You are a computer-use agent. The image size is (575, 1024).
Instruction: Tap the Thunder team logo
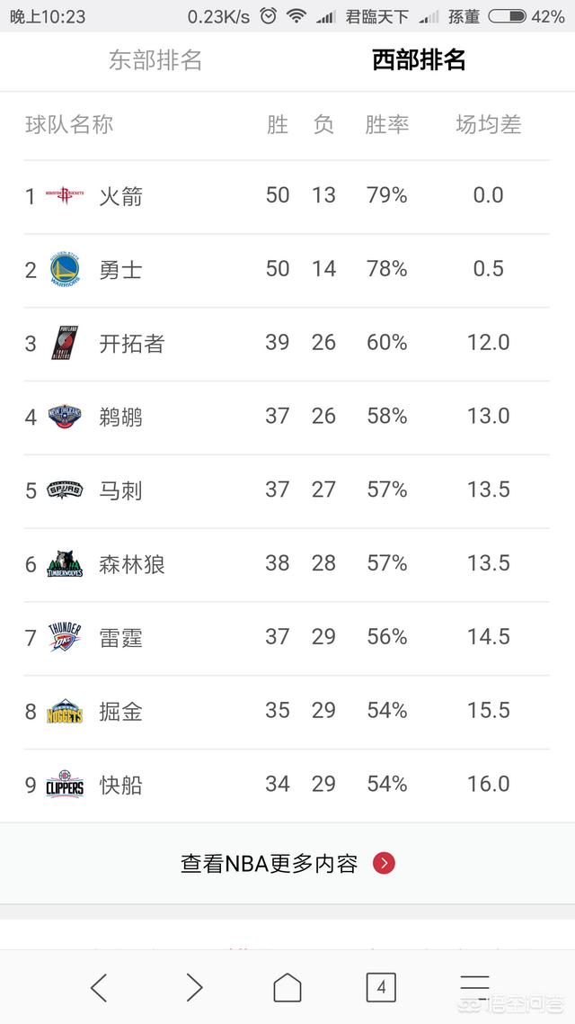point(65,638)
